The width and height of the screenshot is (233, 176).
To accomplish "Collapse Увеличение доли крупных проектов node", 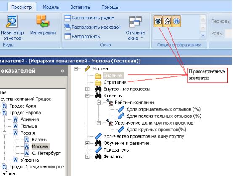I will coord(98,123).
